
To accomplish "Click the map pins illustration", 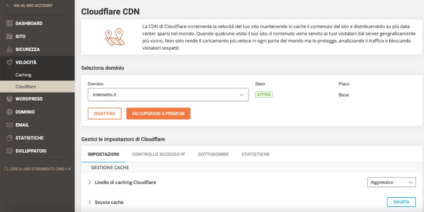I will tap(115, 37).
